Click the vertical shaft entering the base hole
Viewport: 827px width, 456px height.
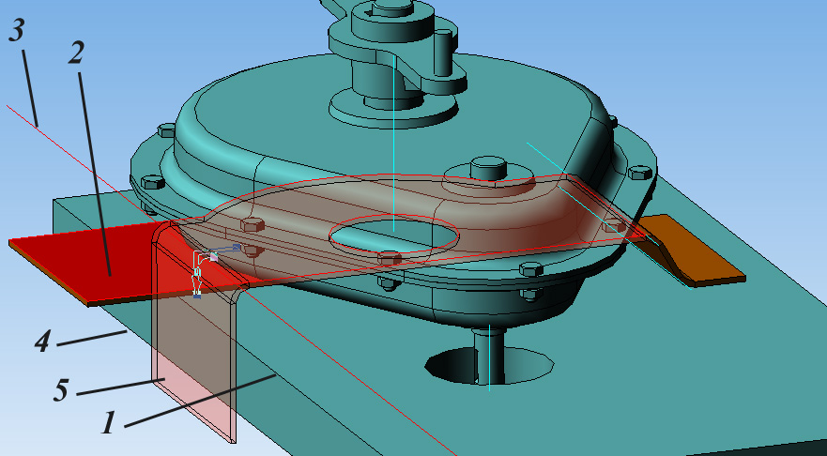[489, 355]
